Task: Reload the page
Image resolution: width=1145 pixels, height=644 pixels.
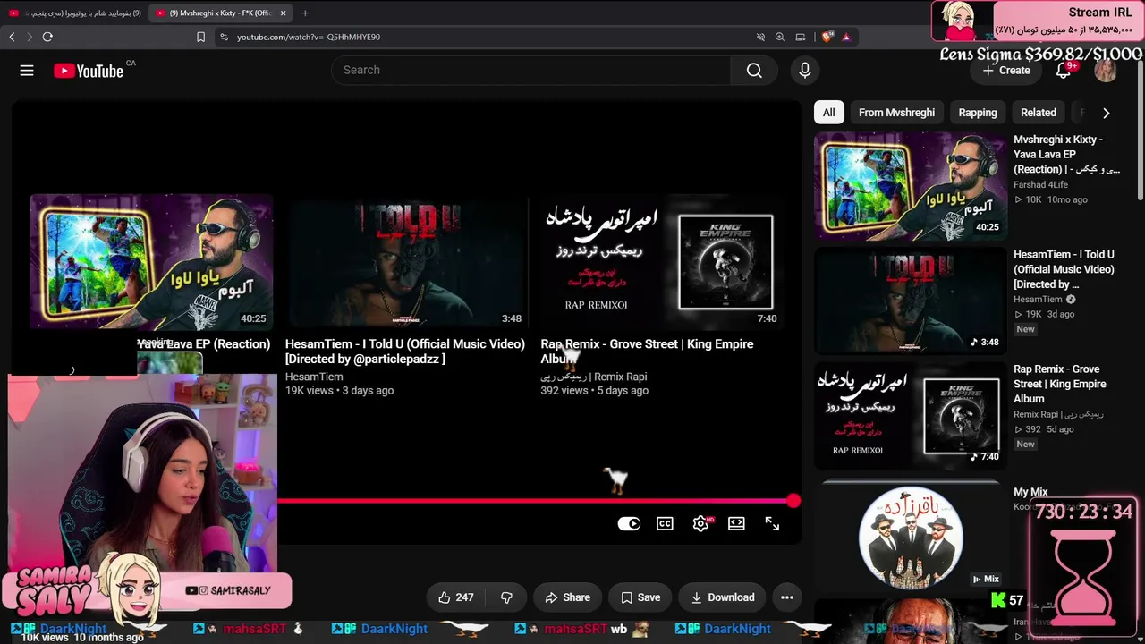Action: click(47, 37)
